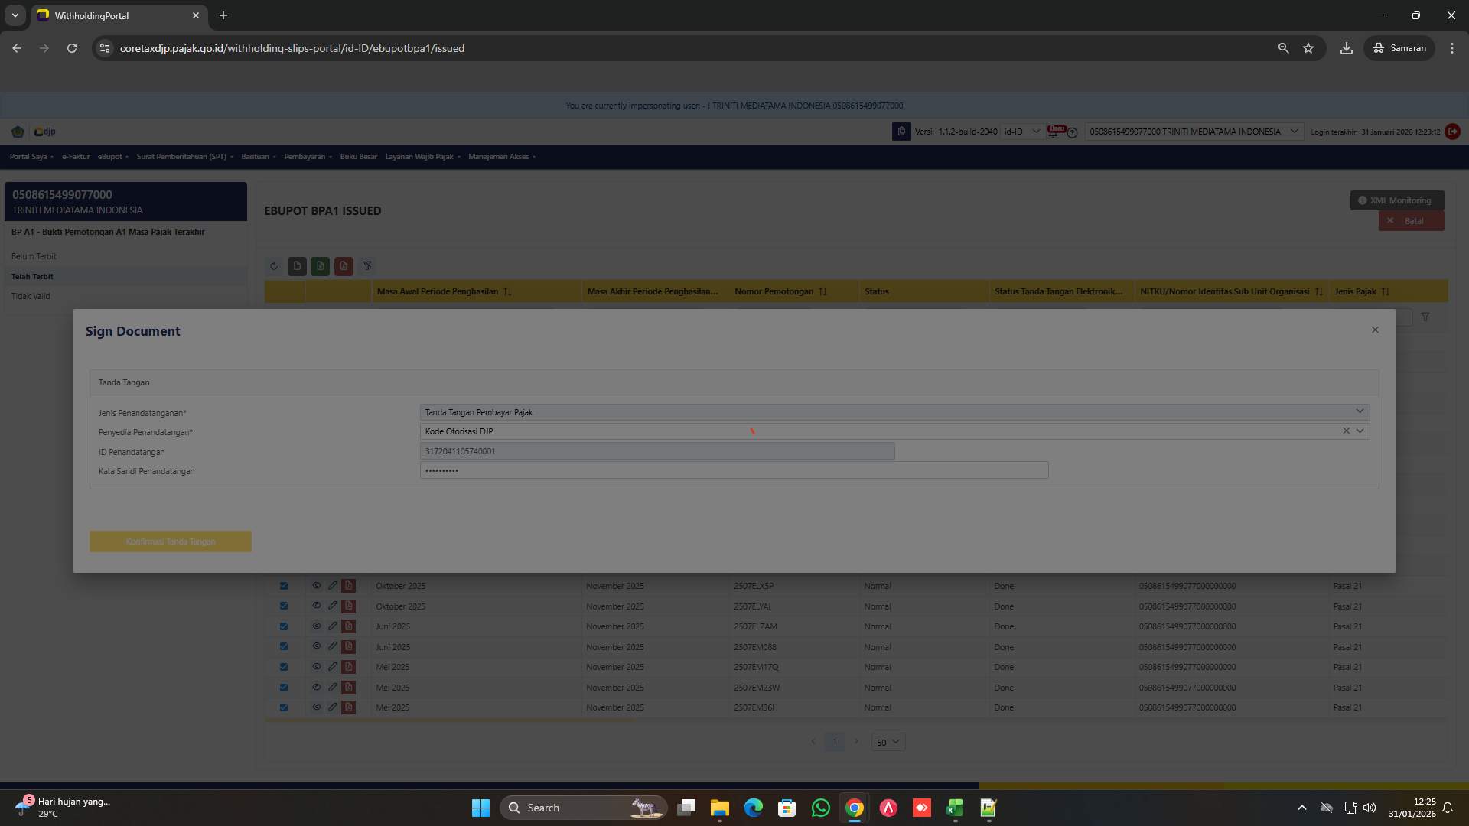
Task: Uncheck the first Oktober 2025 row
Action: click(x=284, y=585)
